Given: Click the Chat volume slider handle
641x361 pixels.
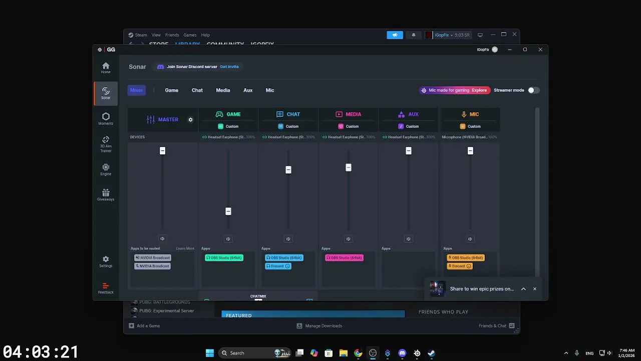Looking at the screenshot, I should pos(288,169).
